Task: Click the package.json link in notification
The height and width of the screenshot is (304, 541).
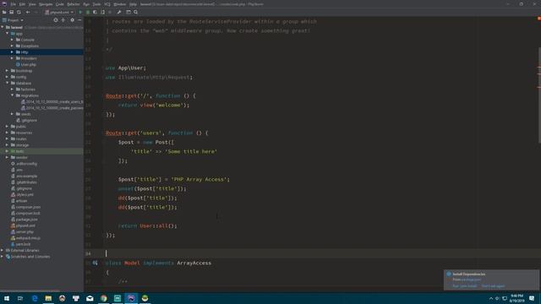Action: pos(471,280)
